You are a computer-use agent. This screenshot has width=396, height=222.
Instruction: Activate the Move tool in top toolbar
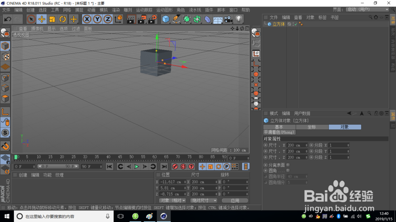tap(42, 19)
